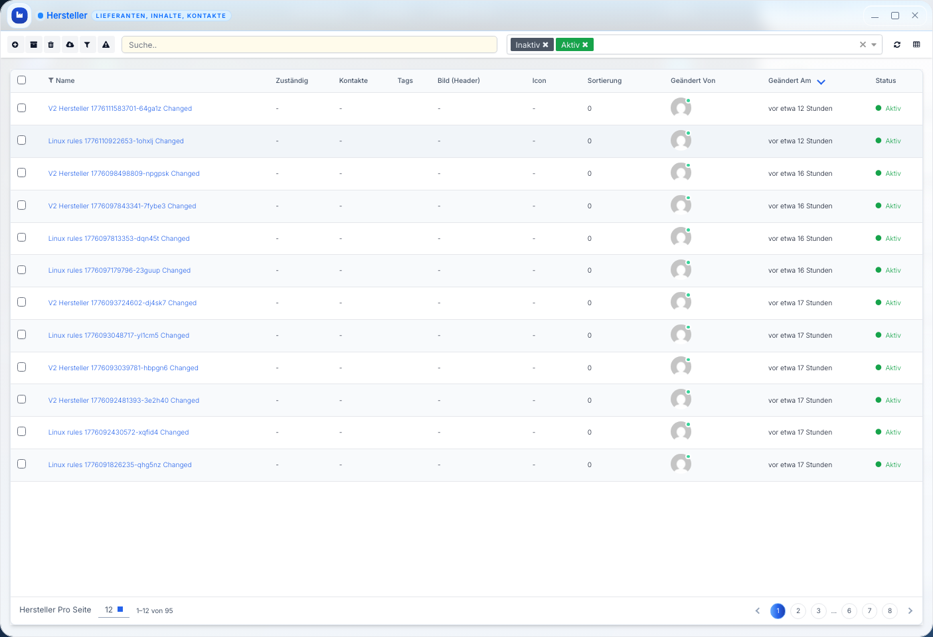
Task: Sort by Sortierung column header
Action: [604, 80]
